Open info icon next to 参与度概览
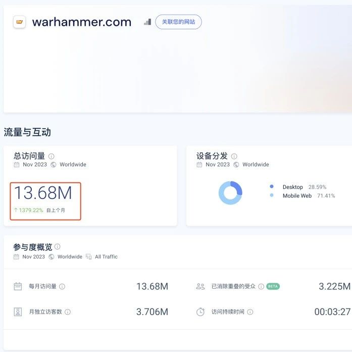This screenshot has width=352, height=352. 58,246
